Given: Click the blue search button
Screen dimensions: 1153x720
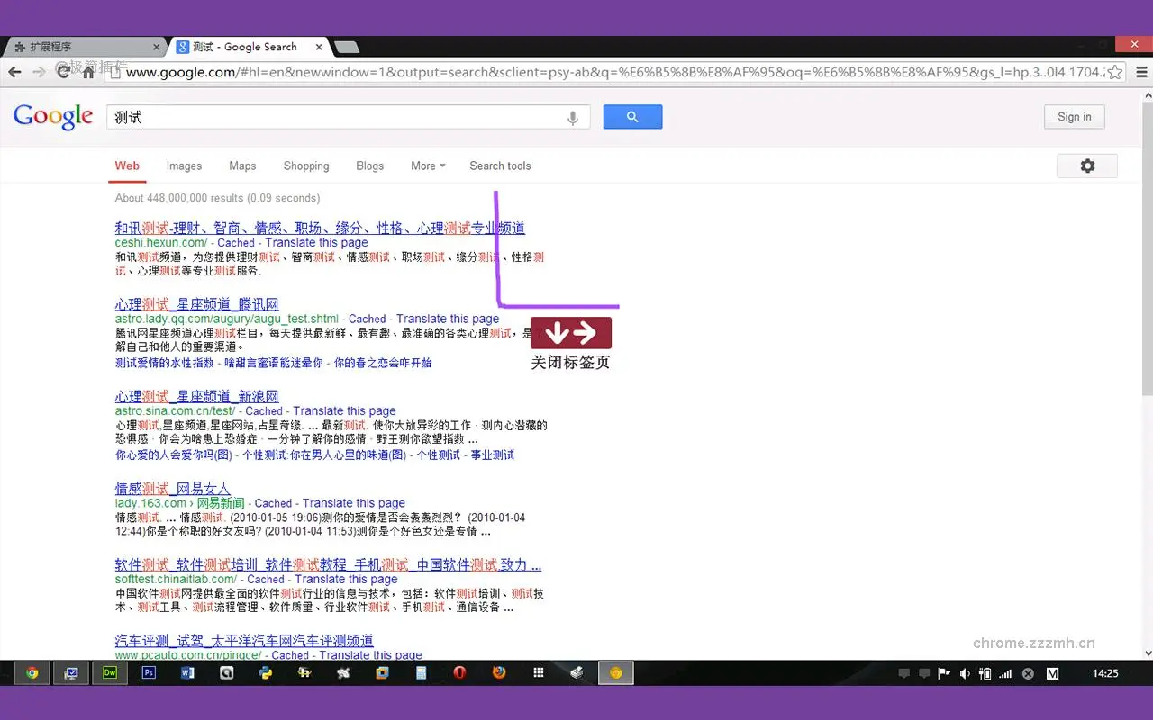Looking at the screenshot, I should (x=632, y=117).
